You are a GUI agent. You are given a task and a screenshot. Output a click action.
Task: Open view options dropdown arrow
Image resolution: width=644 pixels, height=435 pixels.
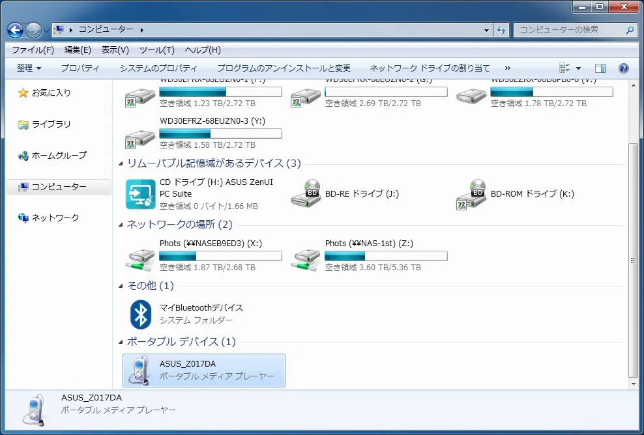pyautogui.click(x=578, y=68)
